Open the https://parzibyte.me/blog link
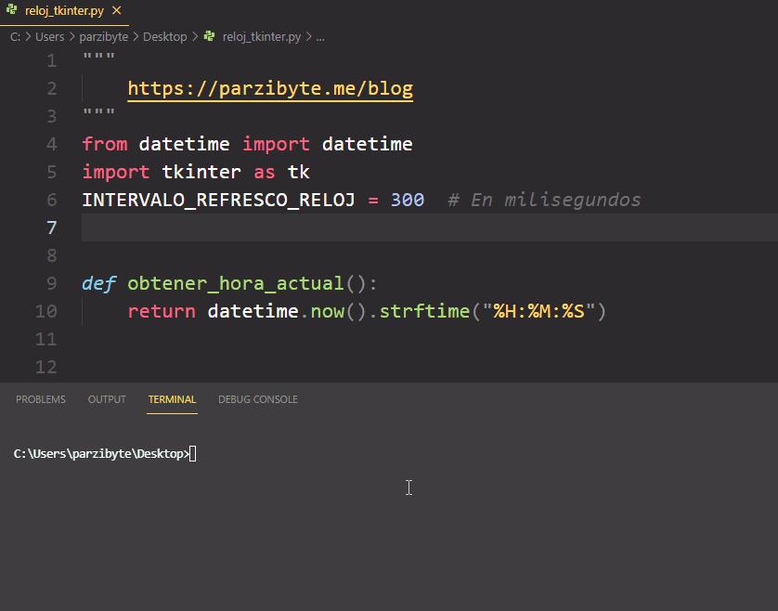This screenshot has width=778, height=611. click(270, 88)
